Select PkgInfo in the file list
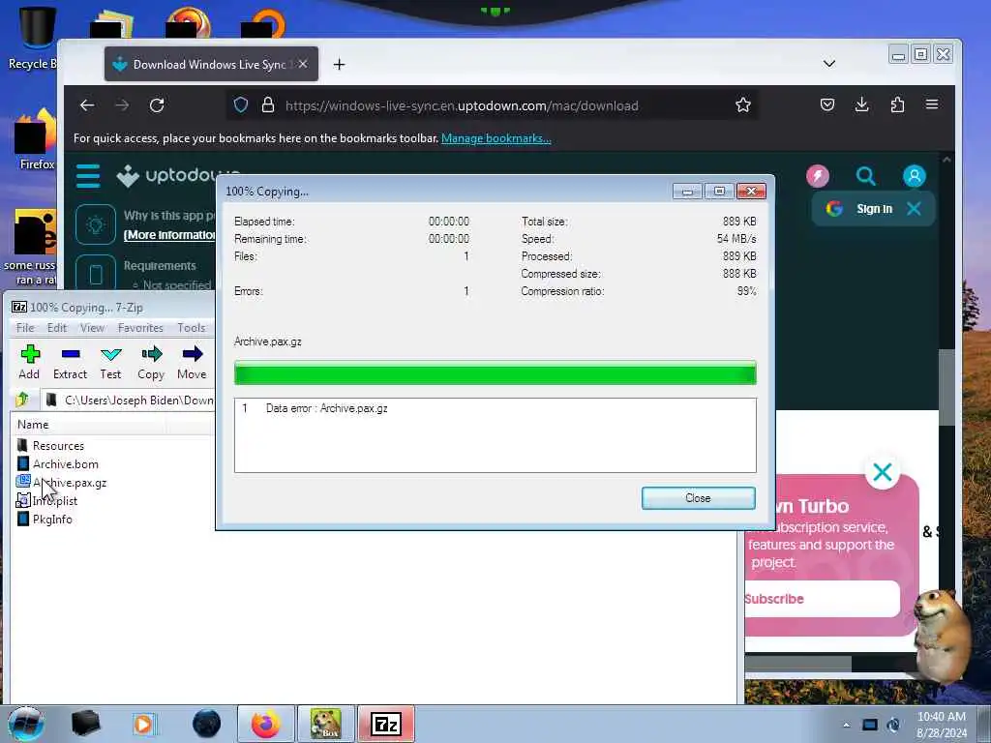Image resolution: width=991 pixels, height=743 pixels. click(52, 520)
